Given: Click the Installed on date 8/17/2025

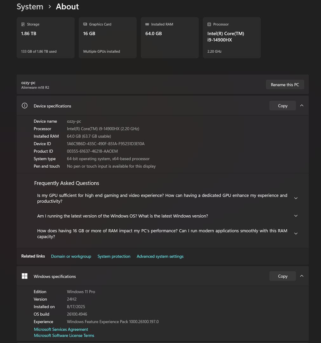Looking at the screenshot, I should [x=76, y=307].
